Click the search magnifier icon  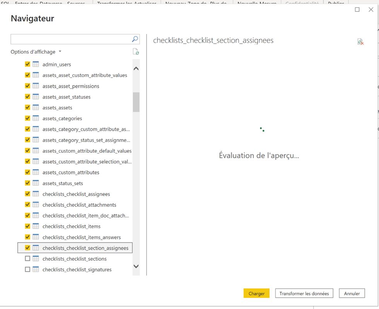(x=135, y=39)
